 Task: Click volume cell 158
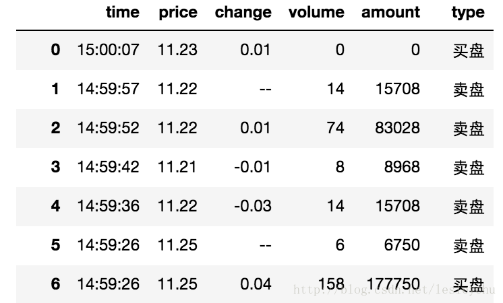(x=331, y=284)
